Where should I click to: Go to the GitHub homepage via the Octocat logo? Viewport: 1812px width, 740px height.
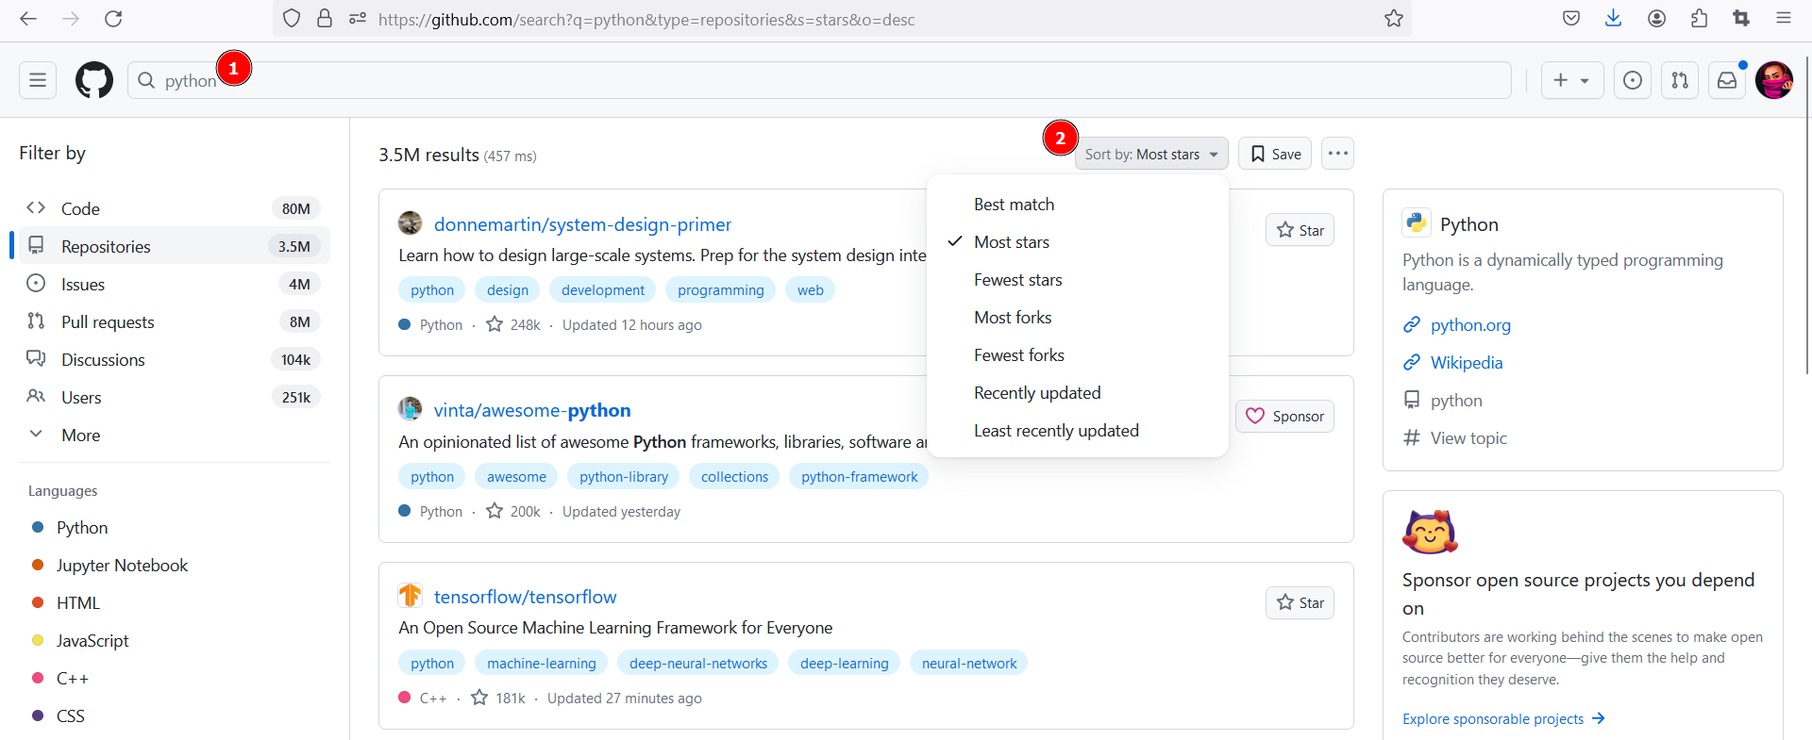(94, 80)
